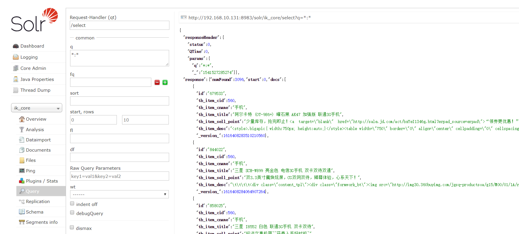
Task: Click the Documents icon
Action: pos(22,150)
